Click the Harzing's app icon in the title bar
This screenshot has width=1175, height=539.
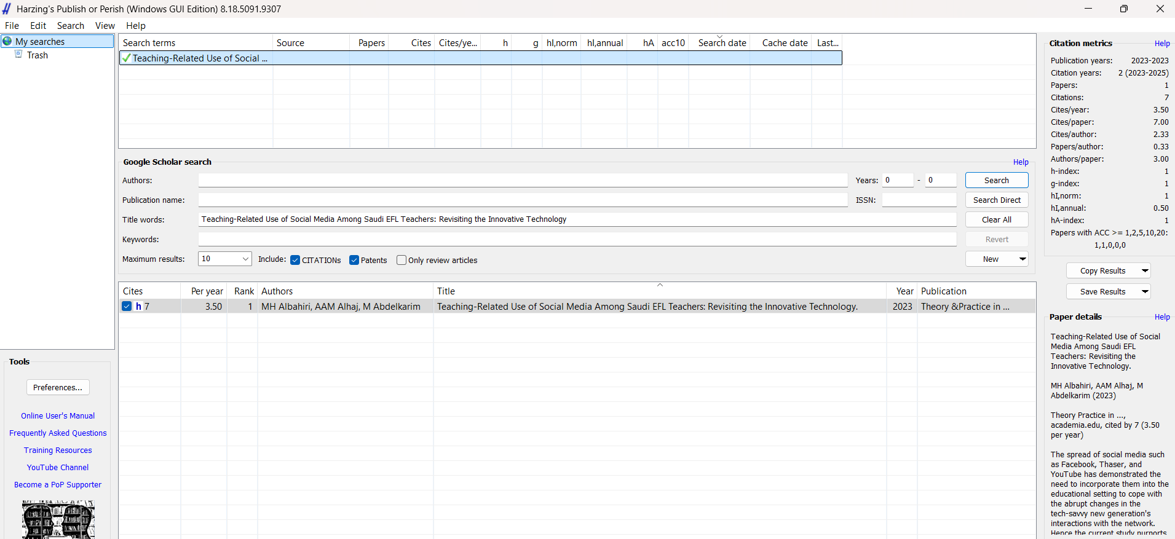[7, 9]
